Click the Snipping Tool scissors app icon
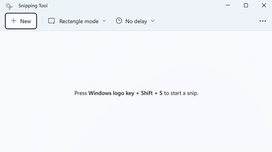The height and width of the screenshot is (152, 272). click(10, 6)
